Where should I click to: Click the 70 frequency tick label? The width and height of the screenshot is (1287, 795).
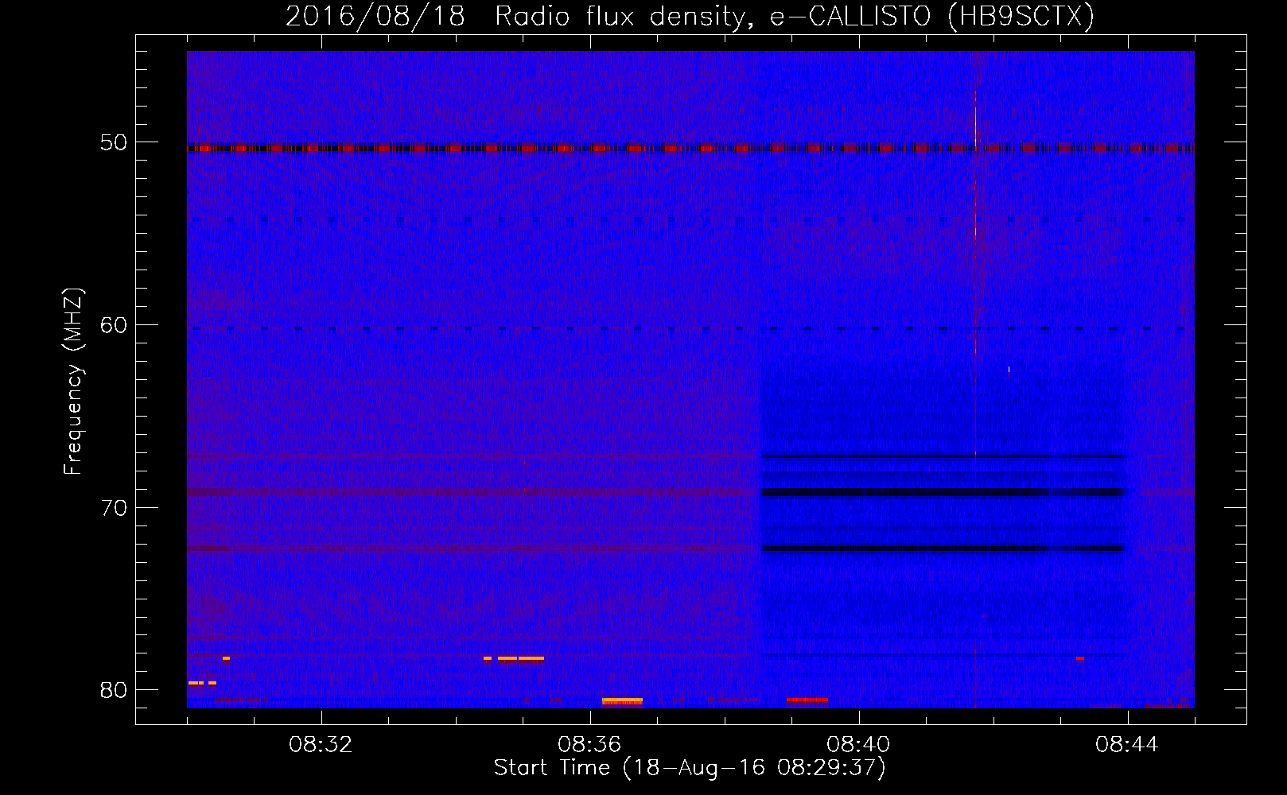[x=114, y=508]
